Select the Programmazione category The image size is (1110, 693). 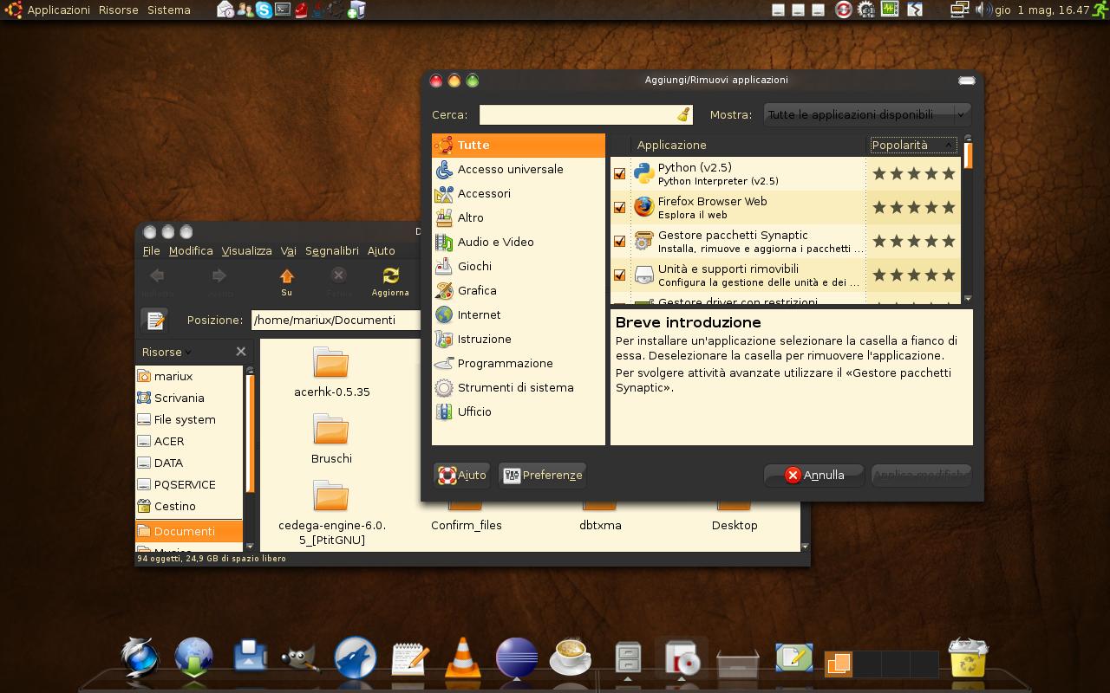pos(519,363)
